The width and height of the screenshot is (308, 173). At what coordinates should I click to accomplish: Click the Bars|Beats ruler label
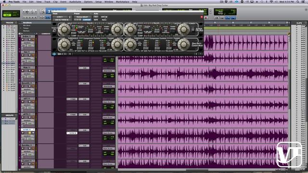click(27, 23)
